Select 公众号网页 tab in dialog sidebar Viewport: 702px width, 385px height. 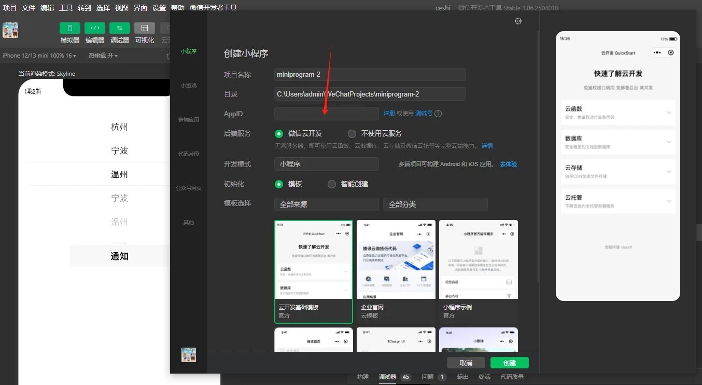pyautogui.click(x=189, y=188)
